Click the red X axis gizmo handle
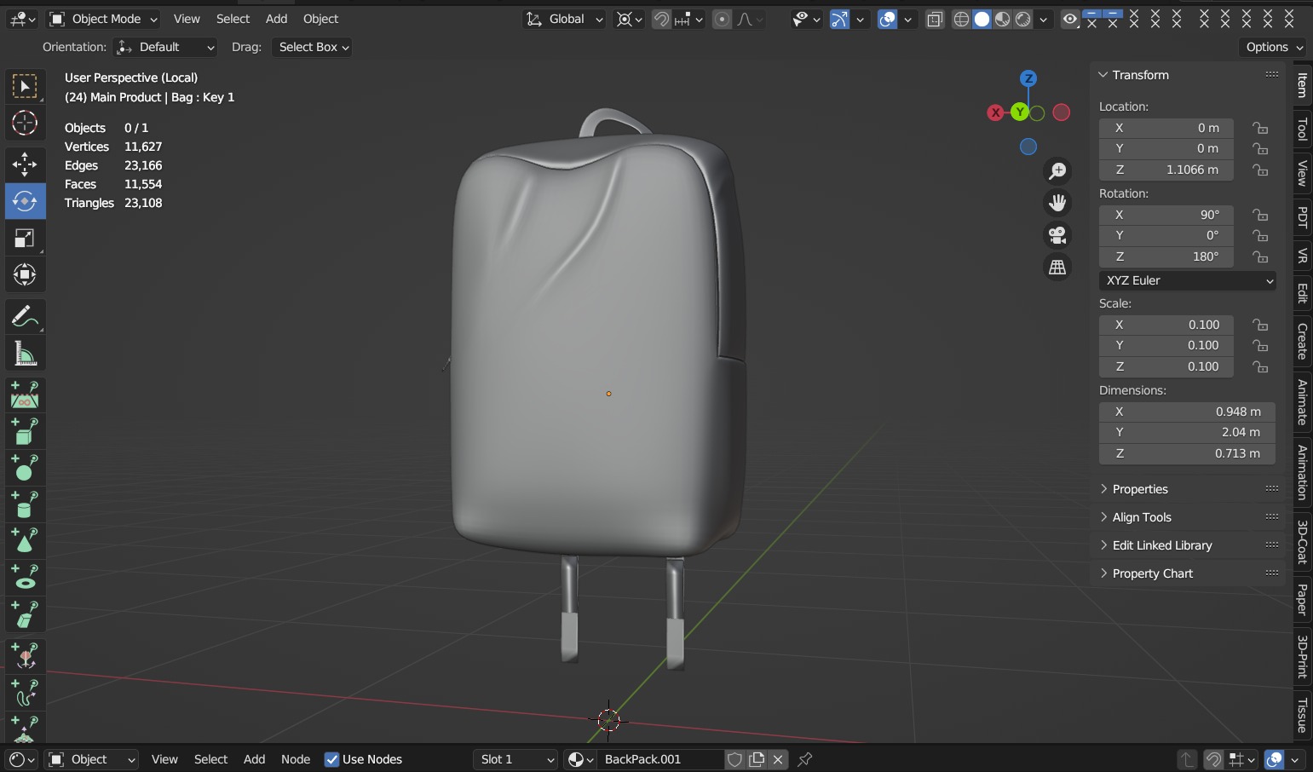The image size is (1313, 772). click(995, 112)
